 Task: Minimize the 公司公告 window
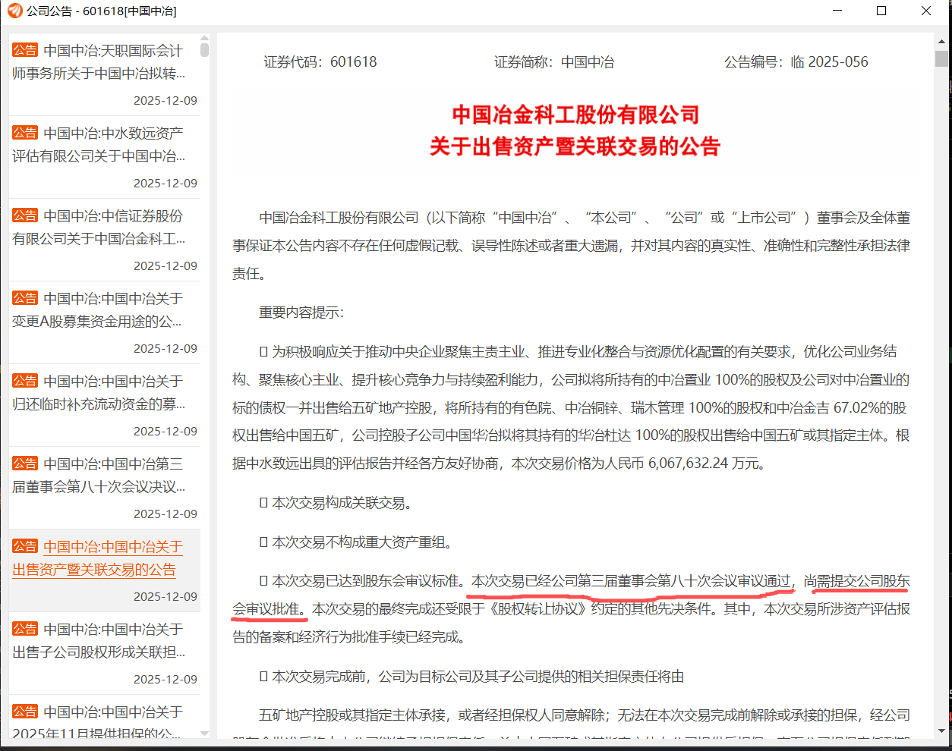[837, 11]
